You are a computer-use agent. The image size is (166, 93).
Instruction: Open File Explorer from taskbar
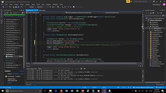50,91
